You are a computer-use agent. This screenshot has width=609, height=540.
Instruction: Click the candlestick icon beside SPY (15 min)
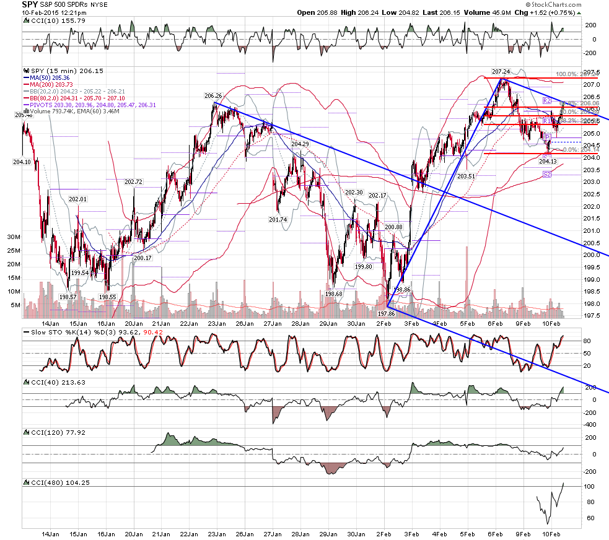point(27,71)
